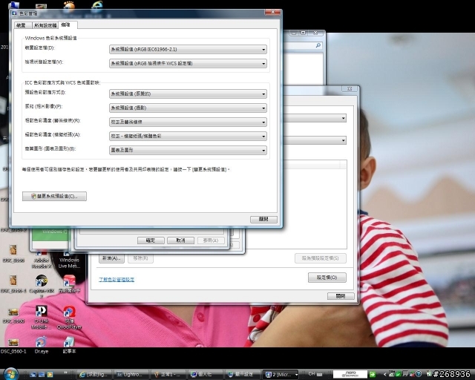Open the 記事本 Notepad desktop shortcut
Viewport: 475px width, 380px height.
[x=69, y=345]
